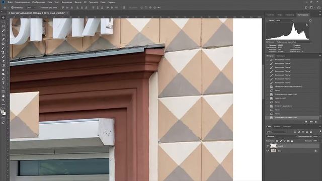This screenshot has width=322, height=181.
Task: Switch to the Каналы tab
Action: pyautogui.click(x=277, y=127)
